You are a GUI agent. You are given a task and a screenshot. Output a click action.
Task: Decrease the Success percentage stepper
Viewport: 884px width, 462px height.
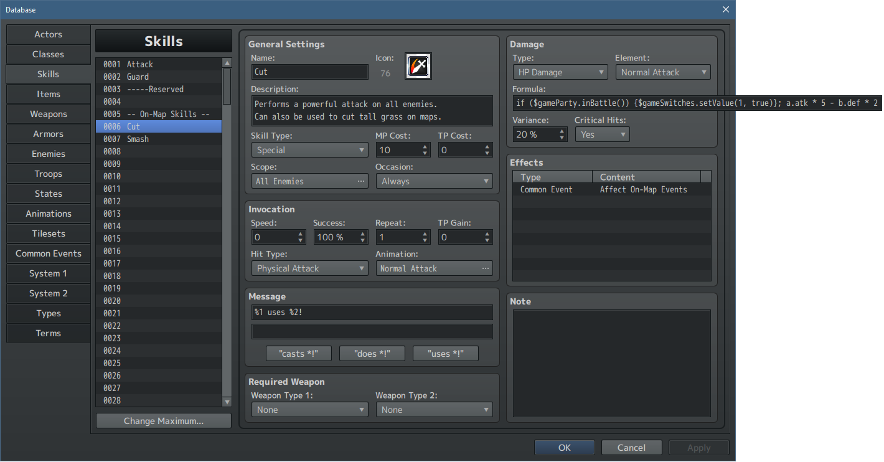click(363, 240)
